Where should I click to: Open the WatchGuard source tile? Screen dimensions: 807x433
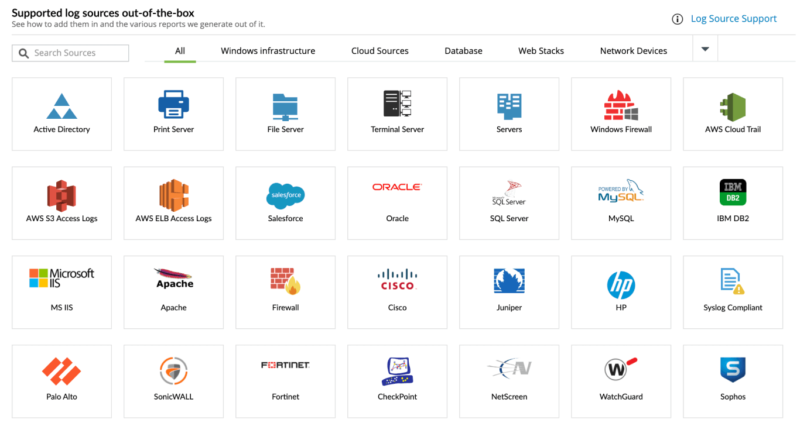621,381
